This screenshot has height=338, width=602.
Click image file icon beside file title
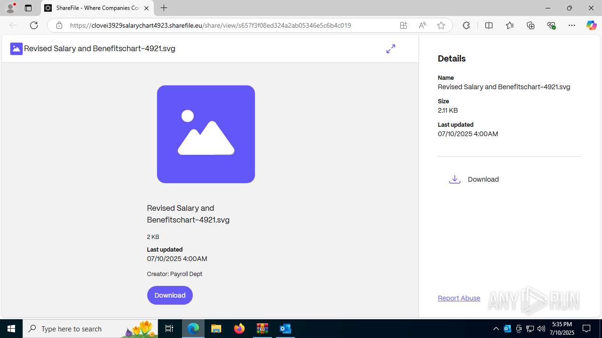pyautogui.click(x=16, y=49)
